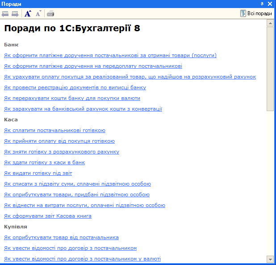Open link about договір з постачальником у валюті
This screenshot has width=276, height=265.
click(x=82, y=259)
